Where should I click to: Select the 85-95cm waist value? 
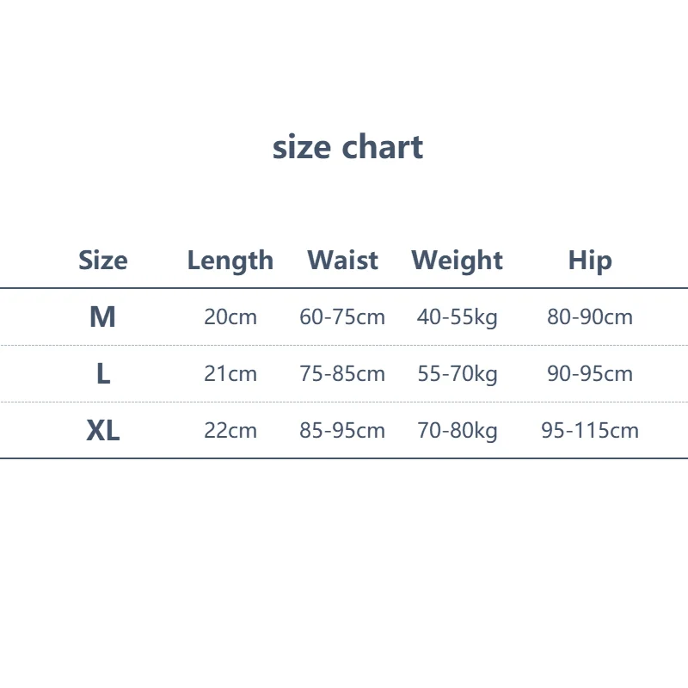pyautogui.click(x=342, y=430)
